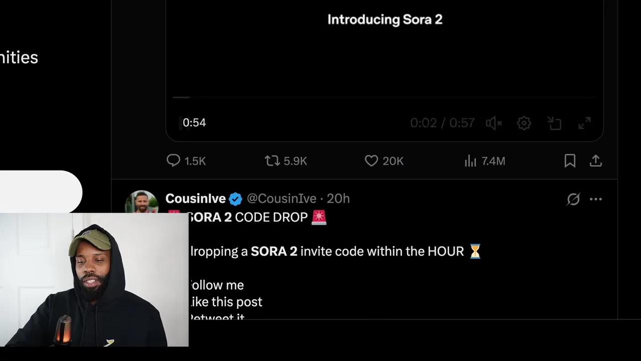
Task: Open video settings gear menu
Action: (x=524, y=123)
